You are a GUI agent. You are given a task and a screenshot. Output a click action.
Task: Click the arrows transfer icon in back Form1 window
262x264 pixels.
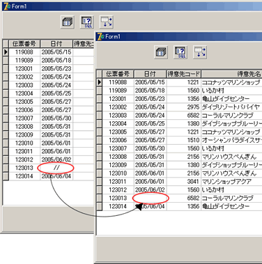click(x=107, y=22)
